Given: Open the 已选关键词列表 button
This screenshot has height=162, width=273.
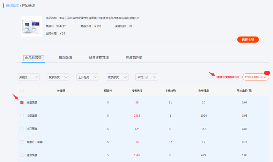Looking at the screenshot, I should click(x=256, y=77).
